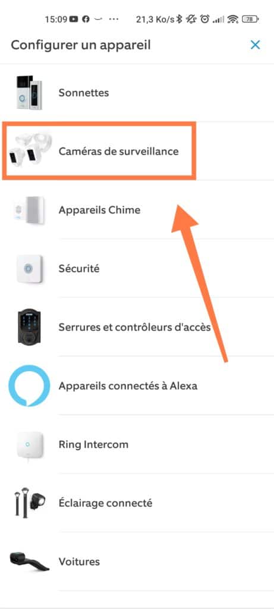Tap the path lights Éclairage image
This screenshot has height=609, width=274.
click(29, 502)
